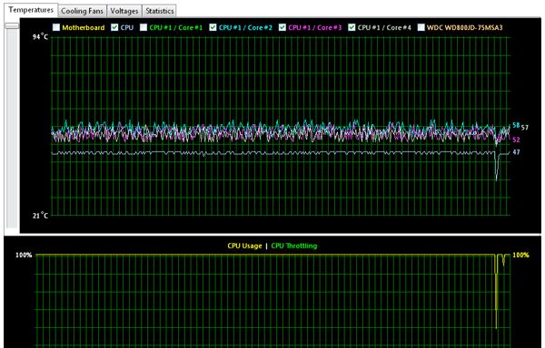
Task: Click the CPU Throttling legend label
Action: tap(294, 246)
